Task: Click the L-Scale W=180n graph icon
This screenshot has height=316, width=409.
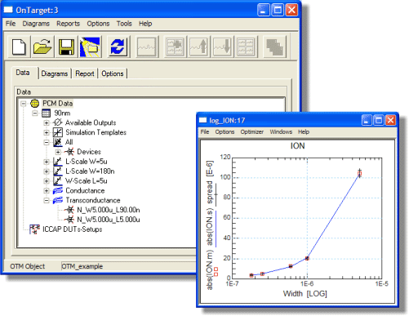Action: (x=58, y=171)
